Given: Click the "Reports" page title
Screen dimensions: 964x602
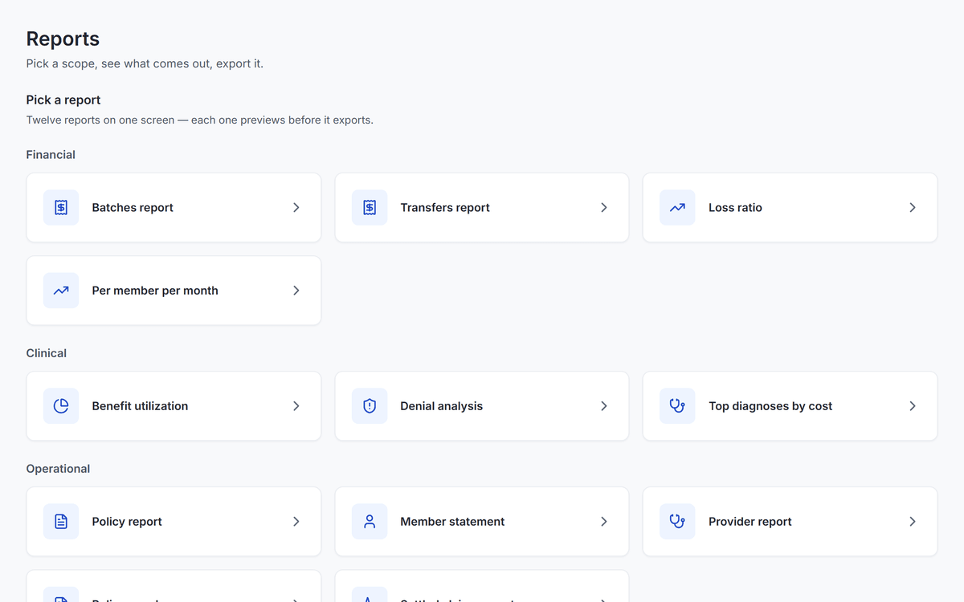Looking at the screenshot, I should tap(63, 39).
